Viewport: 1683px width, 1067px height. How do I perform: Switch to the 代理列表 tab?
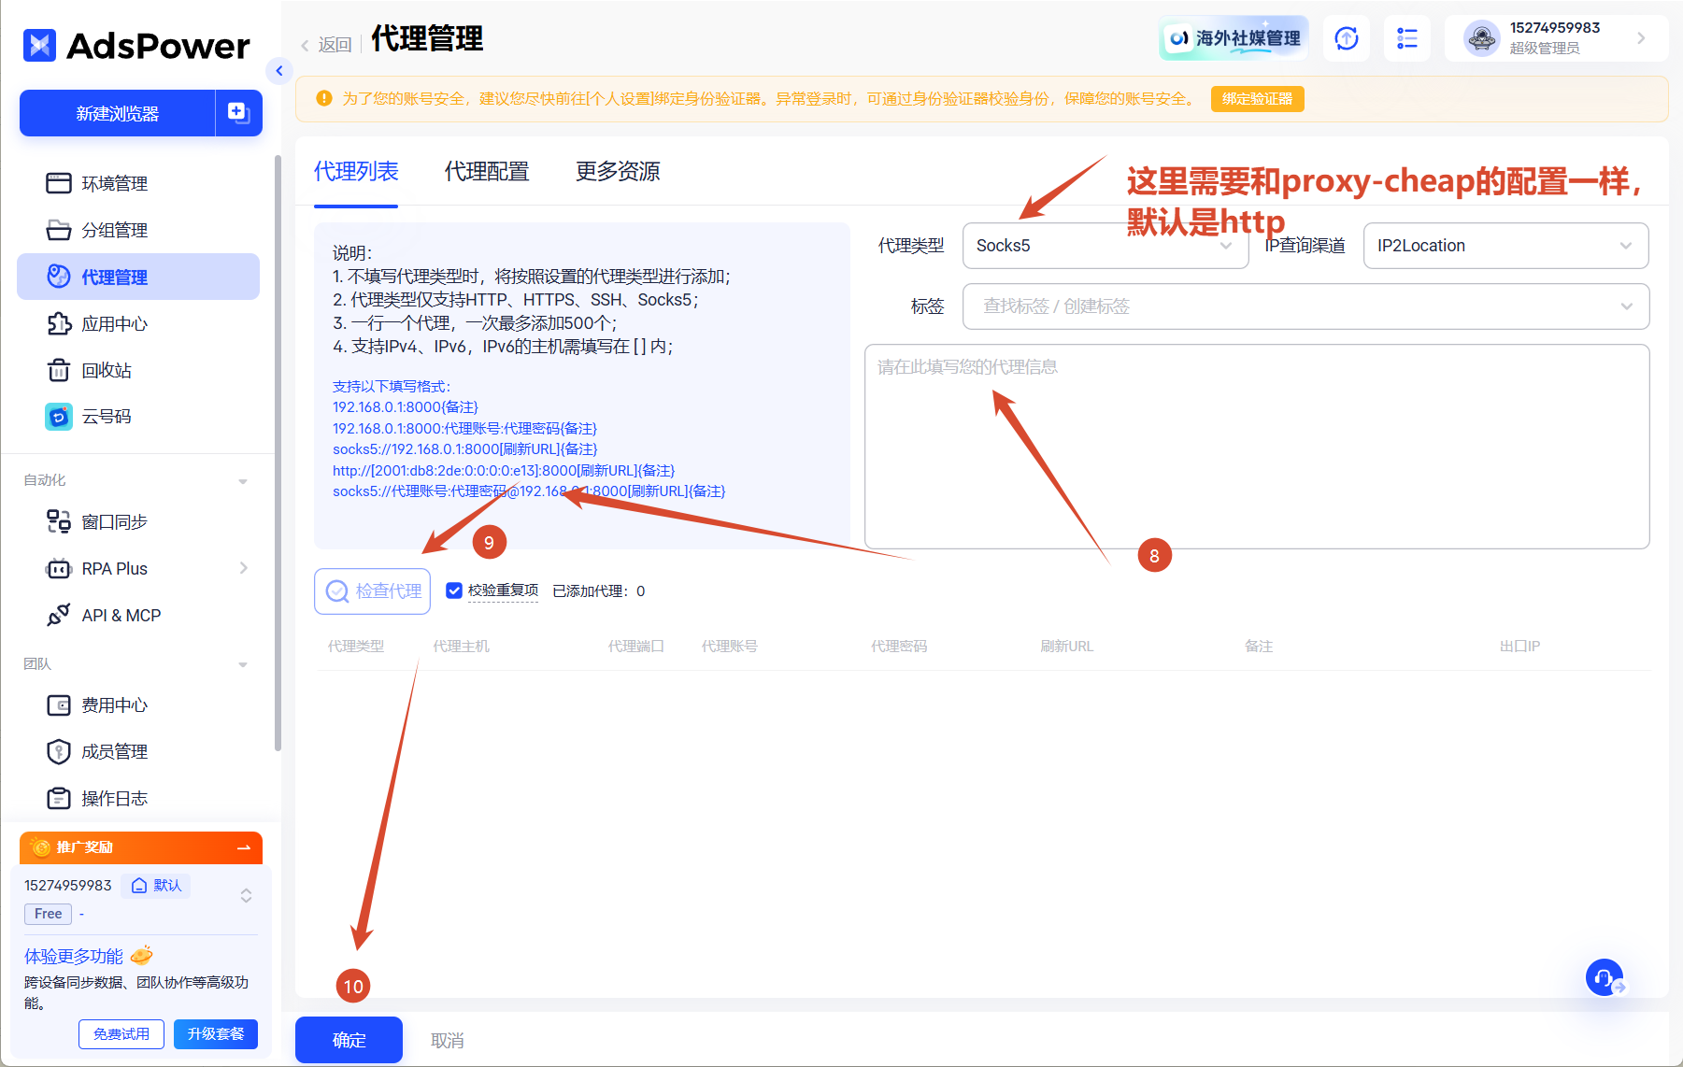(356, 172)
